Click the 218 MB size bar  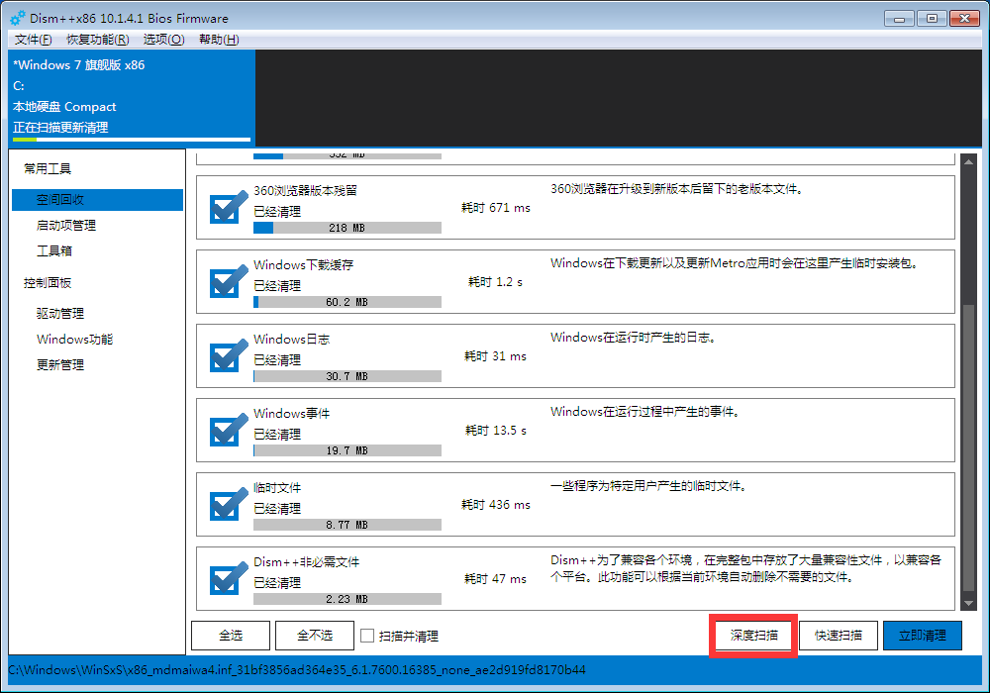click(347, 228)
